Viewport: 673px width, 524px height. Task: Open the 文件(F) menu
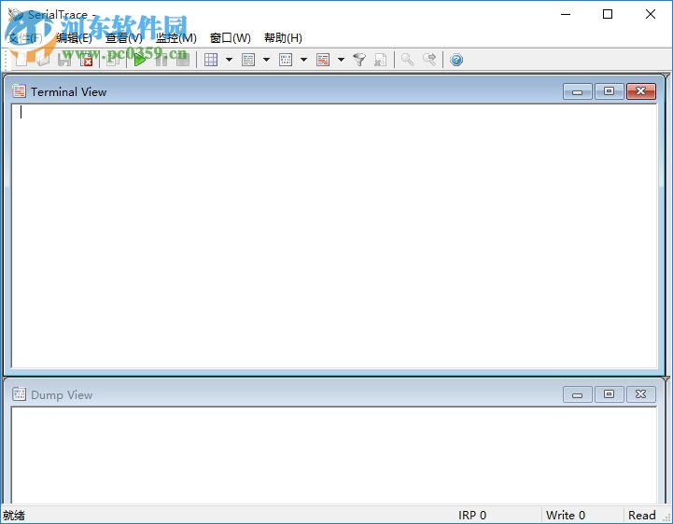tap(25, 38)
